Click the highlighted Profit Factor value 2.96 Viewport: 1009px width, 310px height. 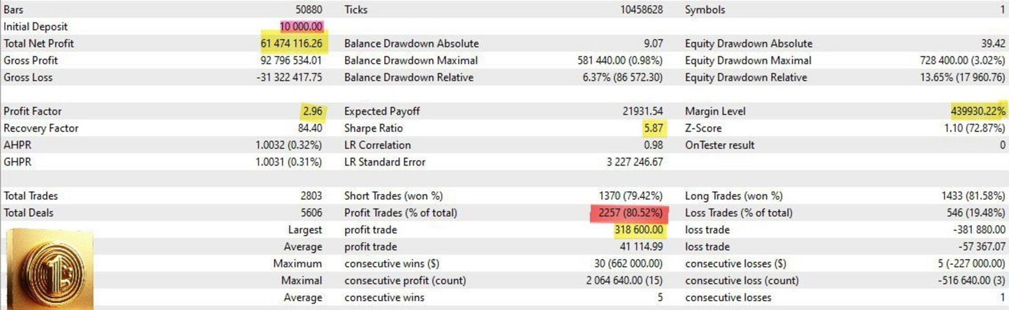click(x=310, y=111)
